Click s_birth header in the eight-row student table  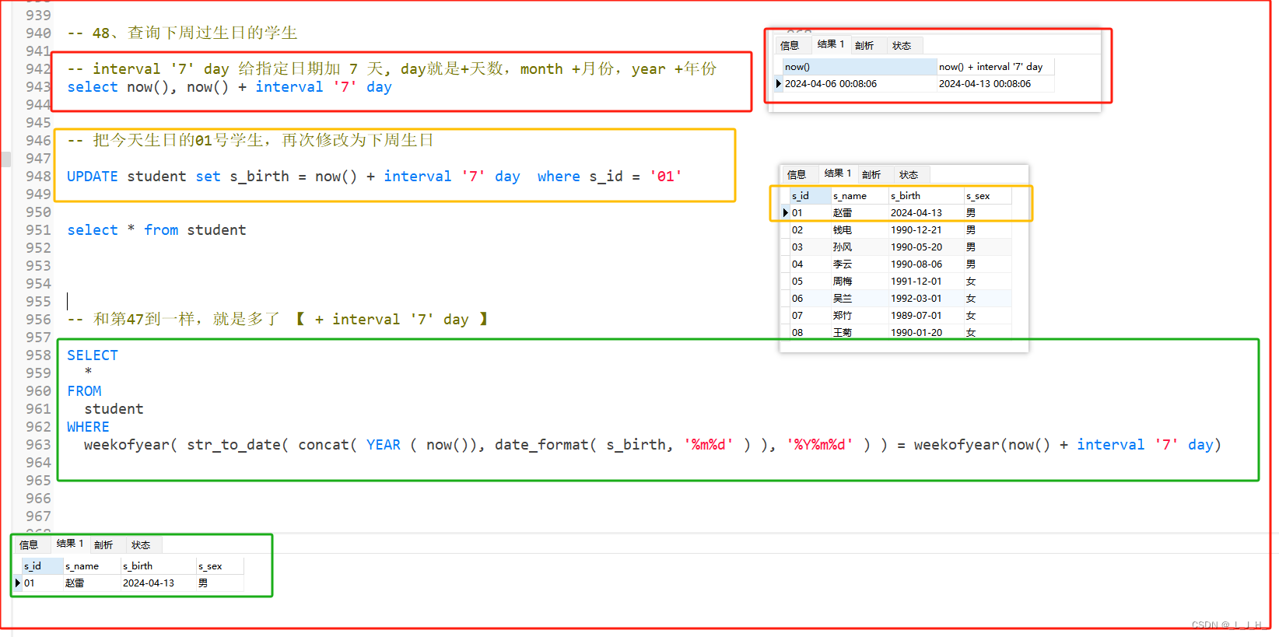click(x=927, y=196)
